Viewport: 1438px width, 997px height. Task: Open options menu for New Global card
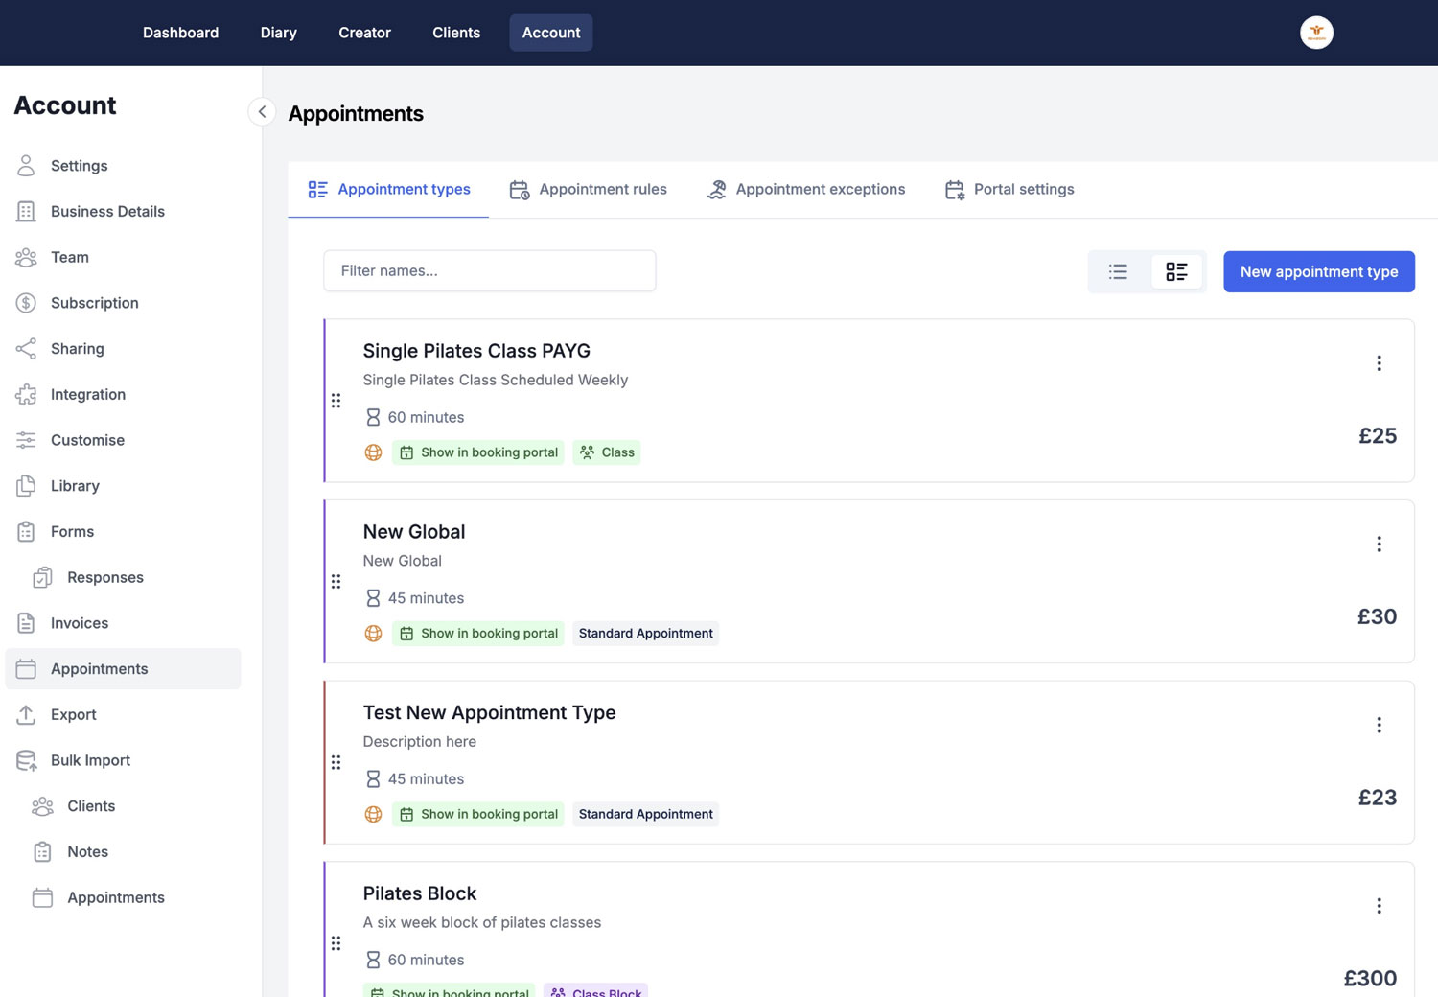click(x=1379, y=545)
